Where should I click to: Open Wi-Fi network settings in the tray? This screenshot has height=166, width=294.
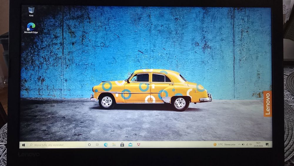(247, 144)
